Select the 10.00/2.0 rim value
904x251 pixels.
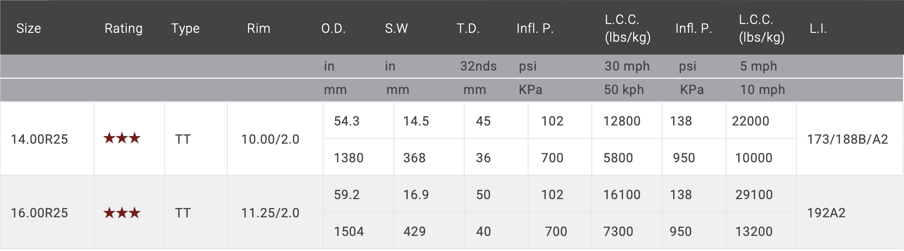[270, 139]
